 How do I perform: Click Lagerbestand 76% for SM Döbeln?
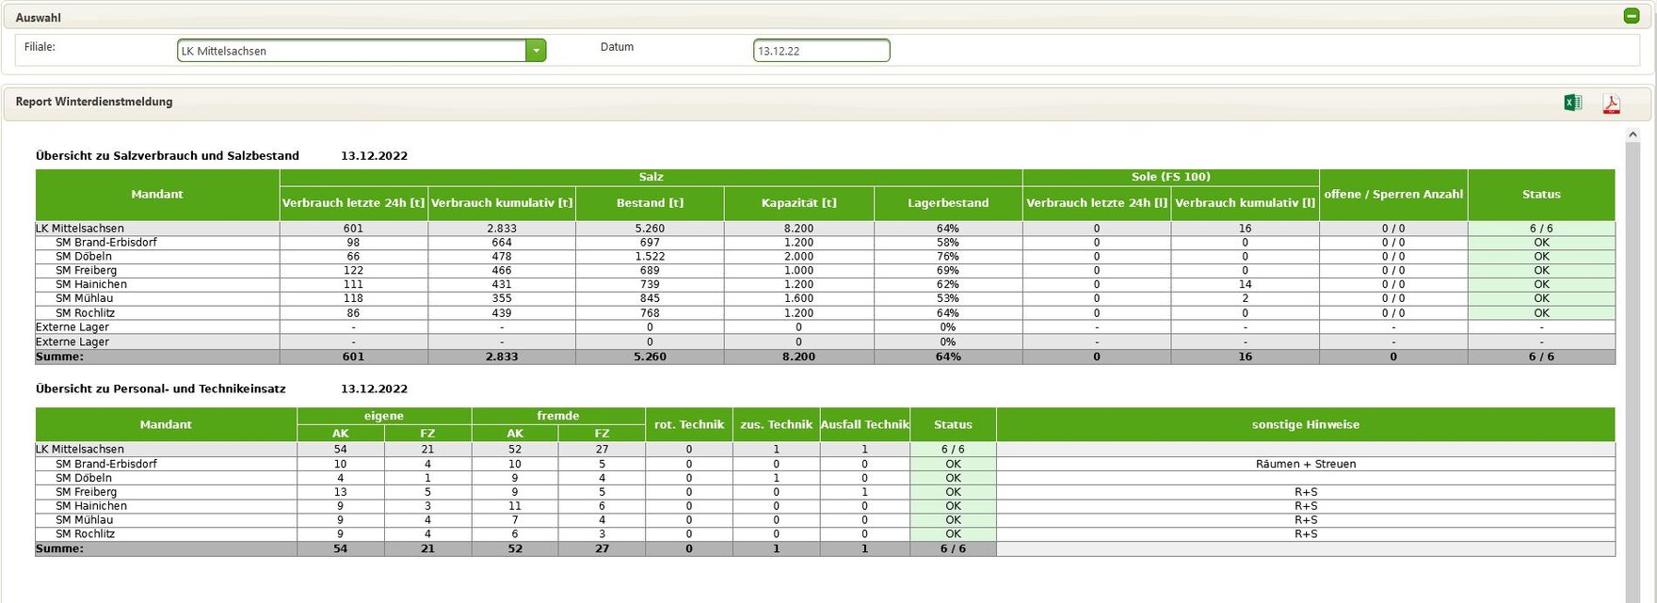(x=948, y=257)
